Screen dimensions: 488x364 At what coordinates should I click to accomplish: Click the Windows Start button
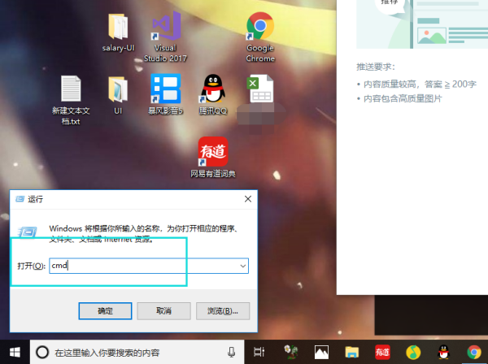click(15, 353)
